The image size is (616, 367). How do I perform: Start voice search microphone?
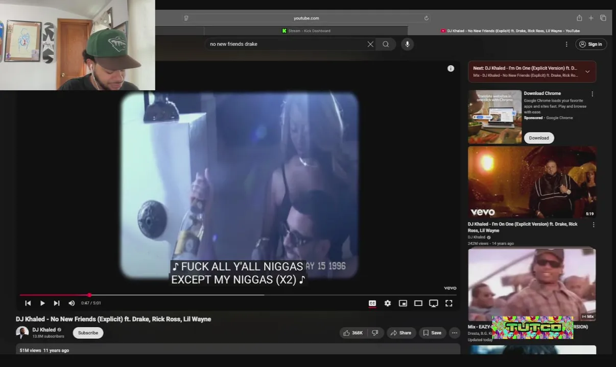click(407, 44)
